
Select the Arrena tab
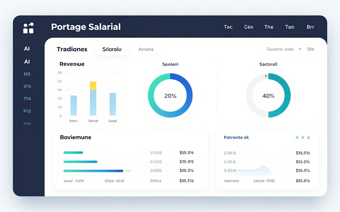click(x=146, y=49)
